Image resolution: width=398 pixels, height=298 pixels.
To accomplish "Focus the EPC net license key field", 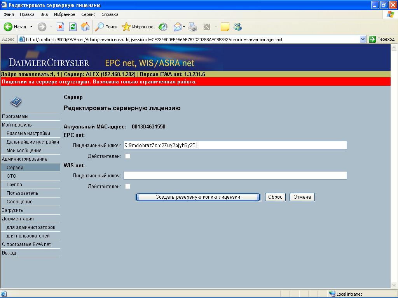I will pyautogui.click(x=235, y=145).
